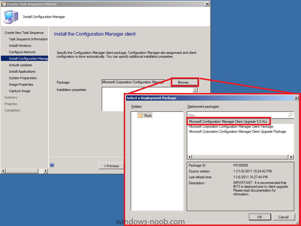This screenshot has width=301, height=226.
Task: Click the Install the Configuration Manager client heading
Action: pos(95,34)
